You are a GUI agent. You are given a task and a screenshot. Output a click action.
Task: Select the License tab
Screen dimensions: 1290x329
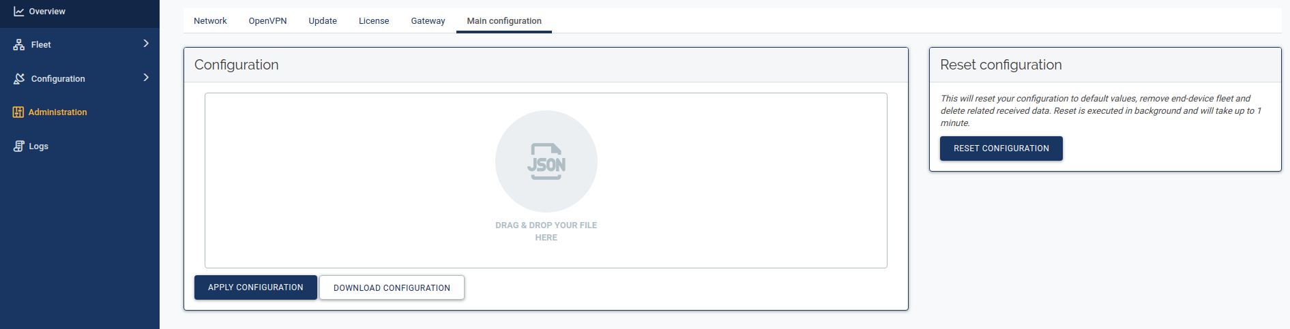tap(374, 21)
